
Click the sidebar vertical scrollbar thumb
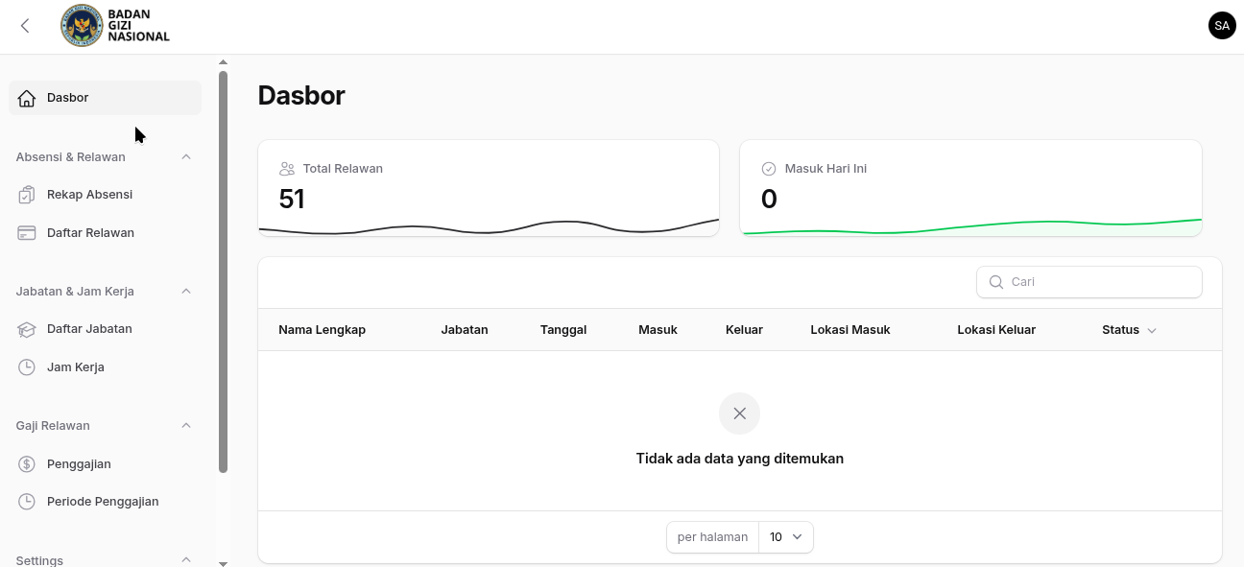(x=223, y=272)
